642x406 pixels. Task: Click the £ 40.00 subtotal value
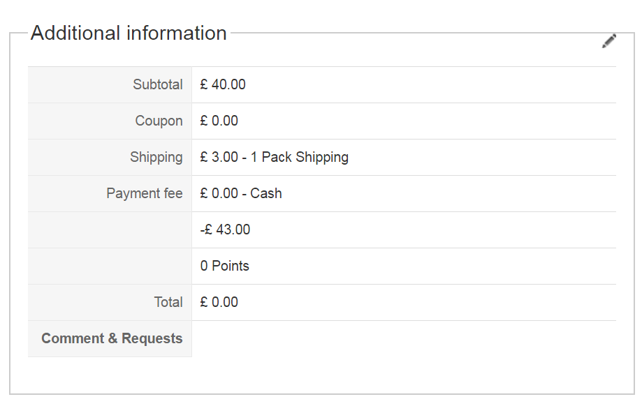[223, 85]
